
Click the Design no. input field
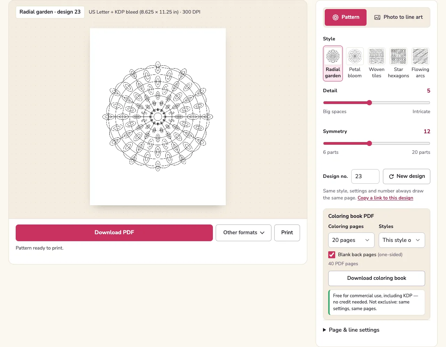pos(365,176)
